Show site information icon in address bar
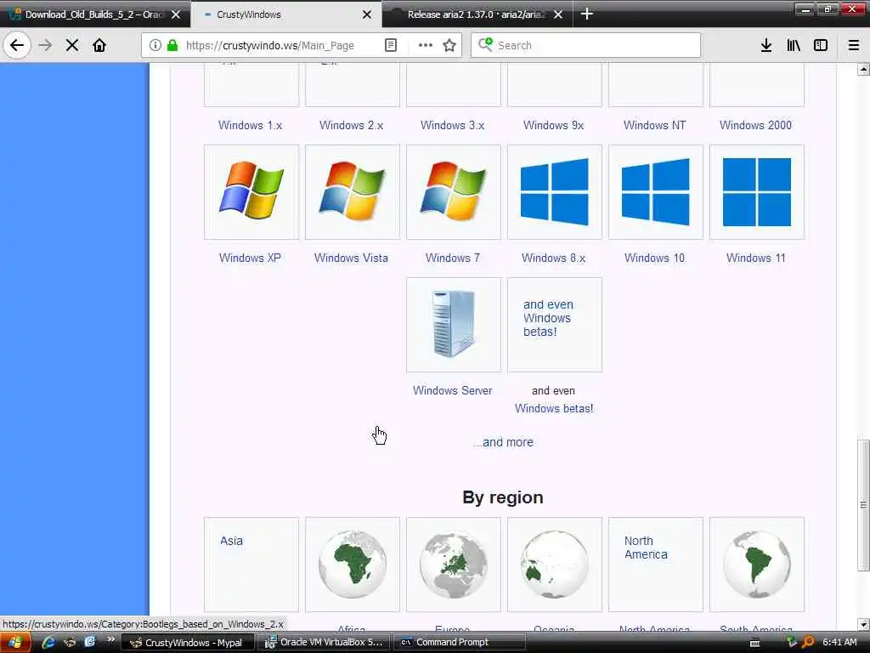 (x=155, y=46)
